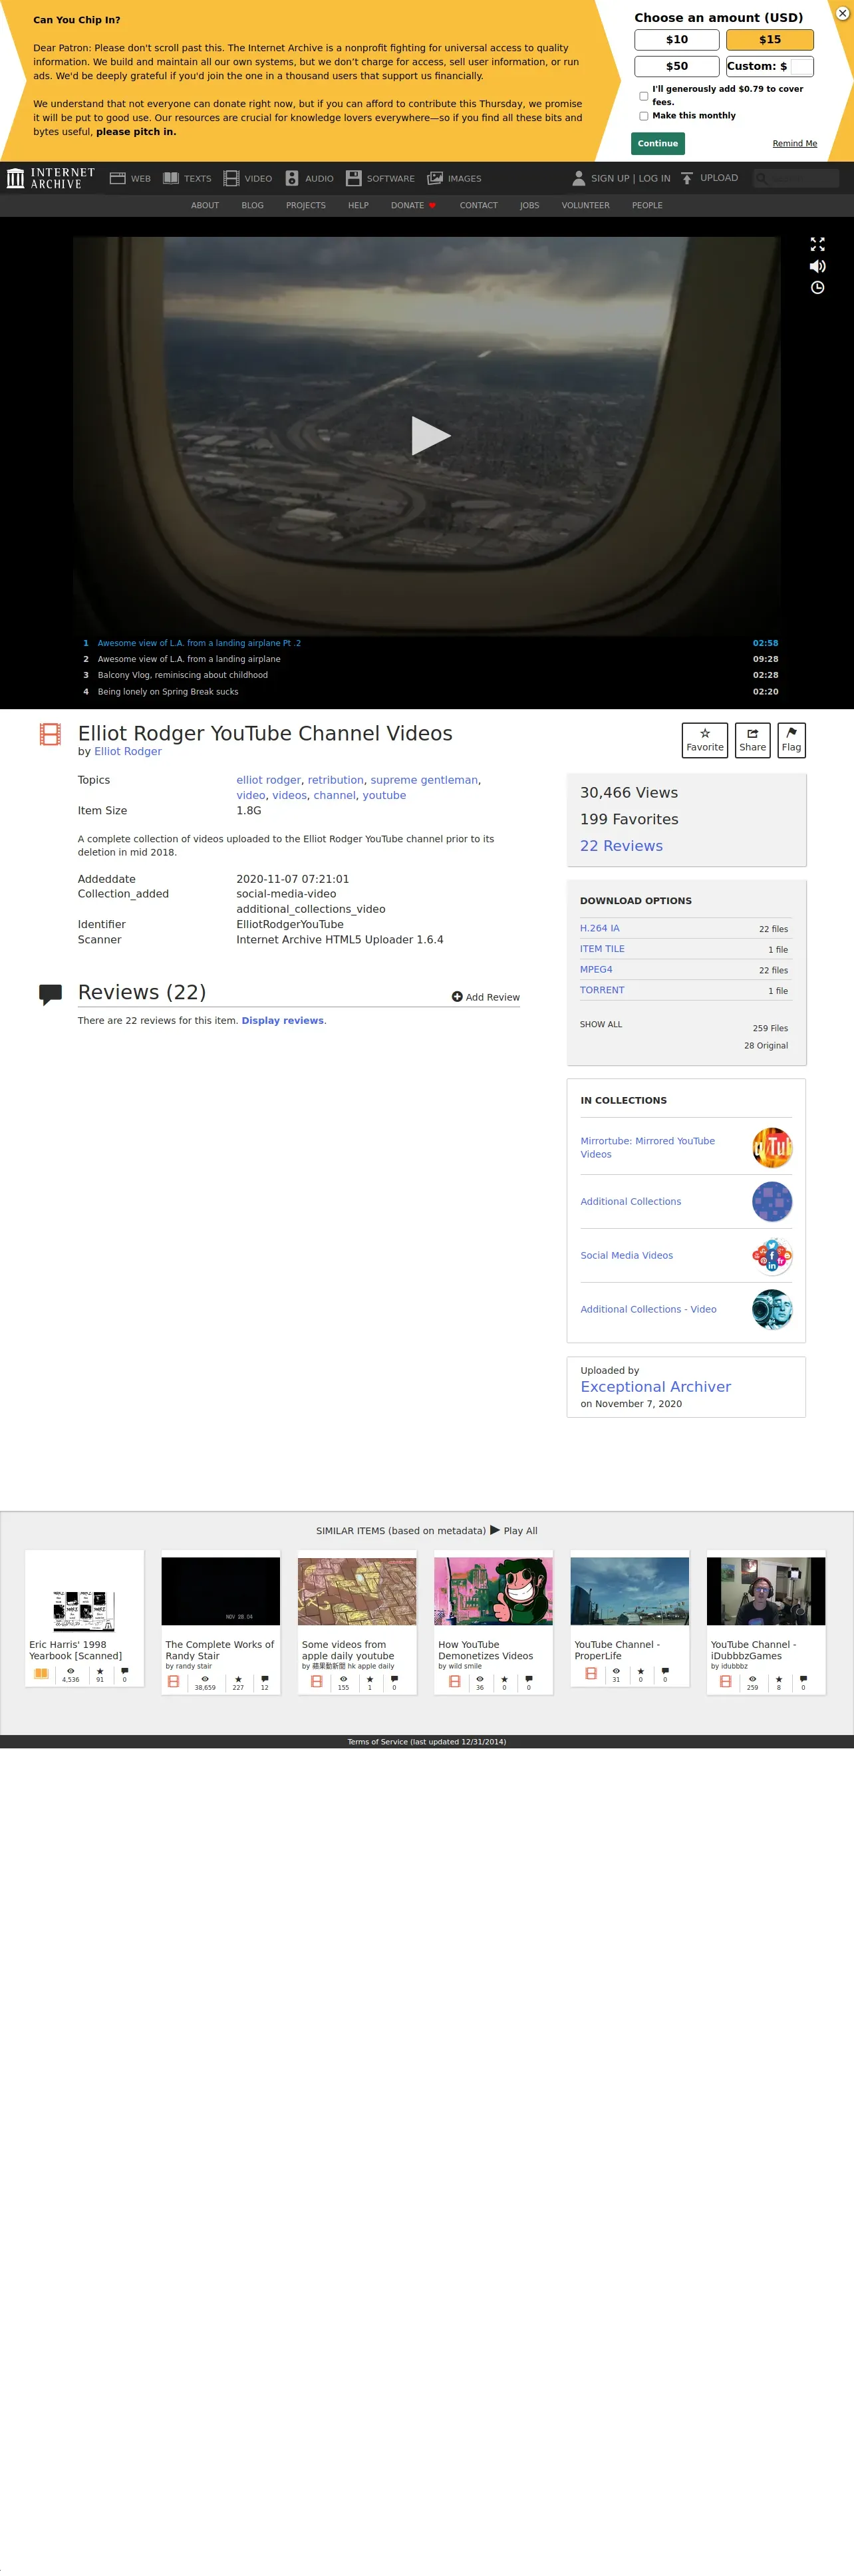Open the HELP menu item
The image size is (854, 2576).
click(x=358, y=206)
